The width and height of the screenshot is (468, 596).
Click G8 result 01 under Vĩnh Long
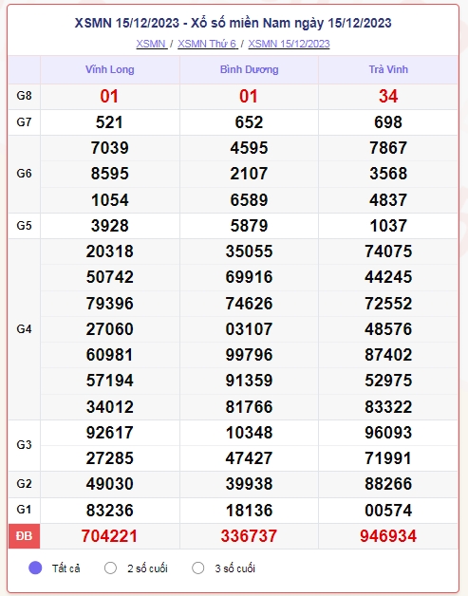(109, 96)
